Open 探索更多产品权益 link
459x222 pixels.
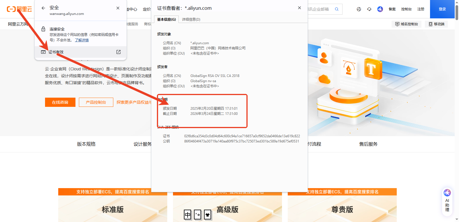pyautogui.click(x=134, y=102)
